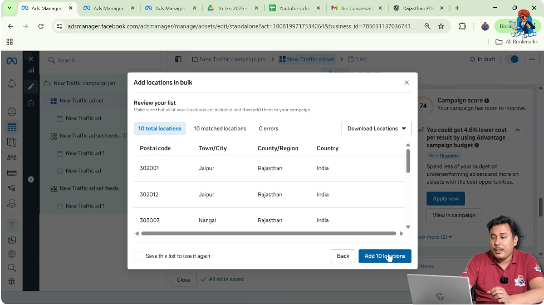Open the three-dots more options menu

[x=532, y=60]
